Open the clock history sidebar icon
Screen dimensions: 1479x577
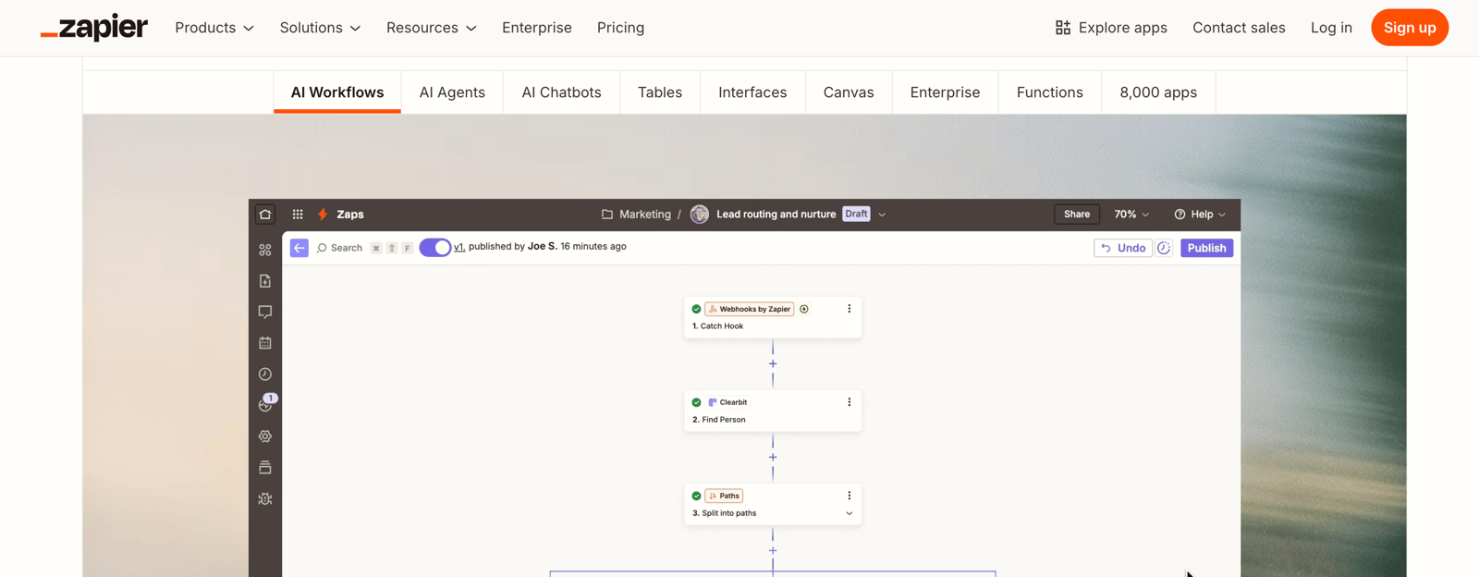tap(265, 374)
